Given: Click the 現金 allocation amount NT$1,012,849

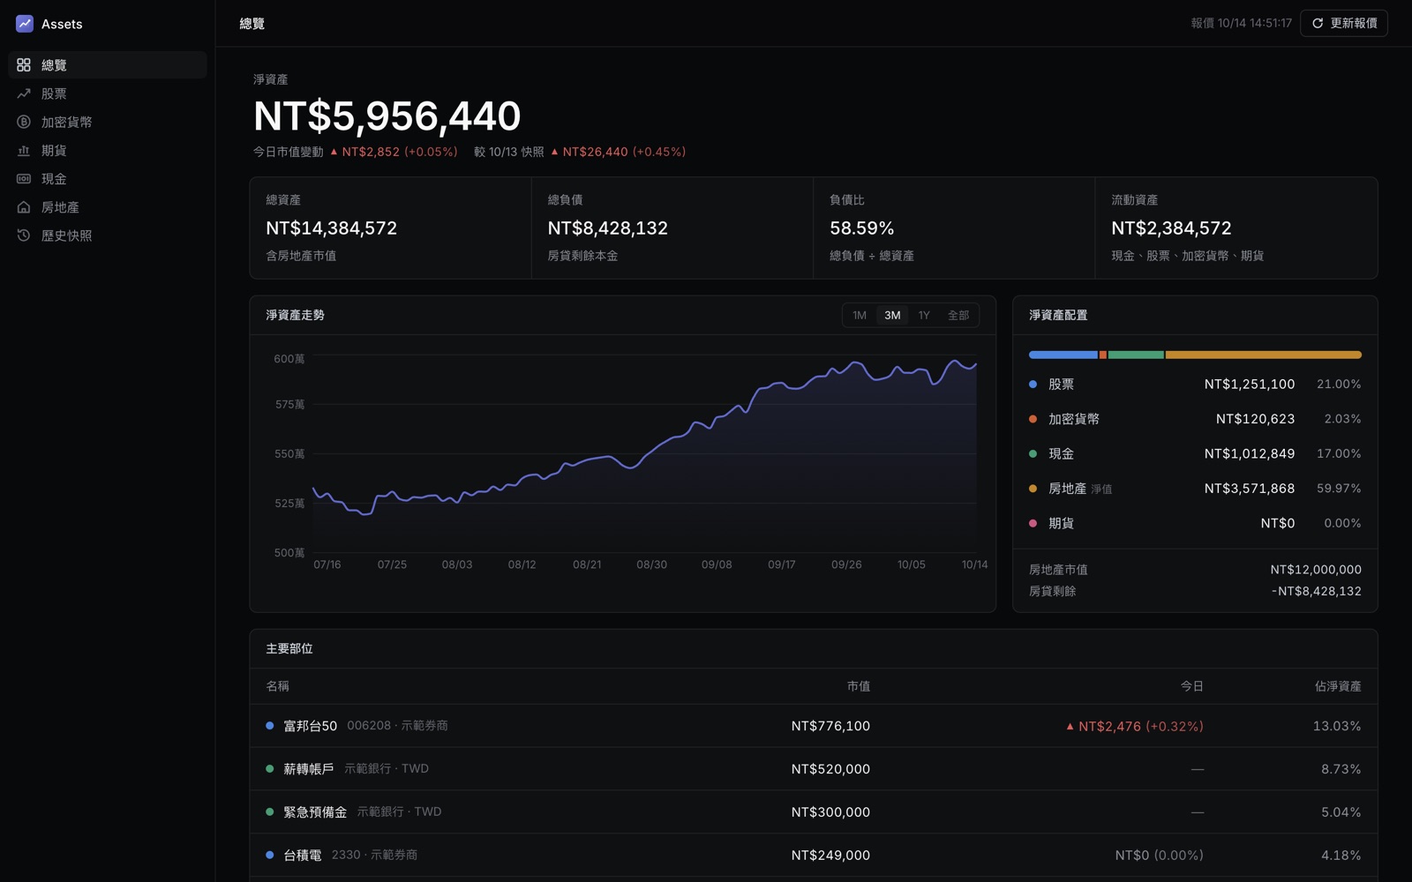Looking at the screenshot, I should click(1250, 454).
